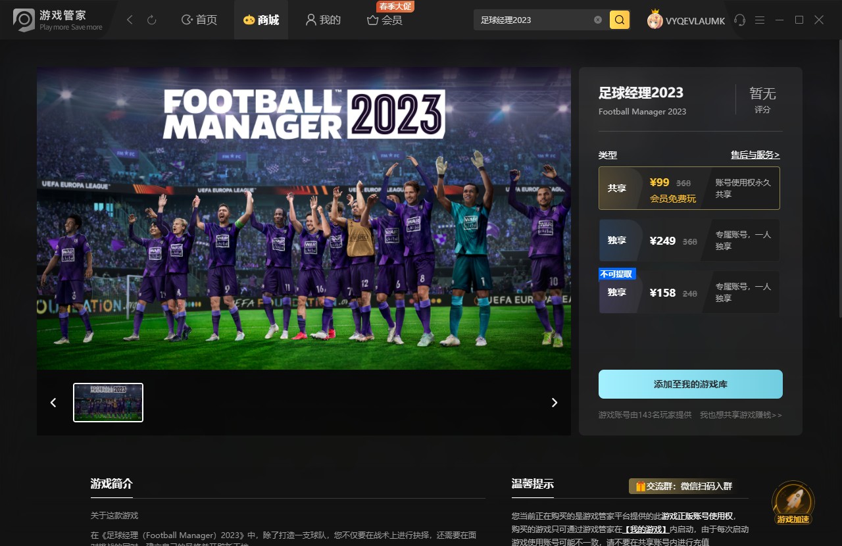Click the 不可提取 blue tag

(x=617, y=274)
